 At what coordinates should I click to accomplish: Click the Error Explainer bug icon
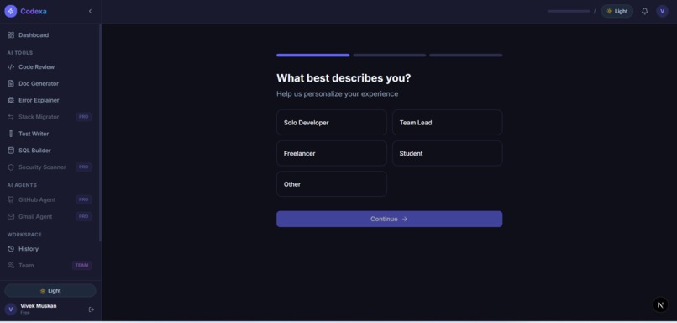pos(11,100)
